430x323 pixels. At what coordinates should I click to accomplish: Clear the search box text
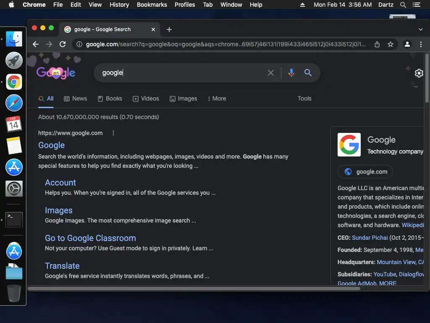pyautogui.click(x=271, y=73)
